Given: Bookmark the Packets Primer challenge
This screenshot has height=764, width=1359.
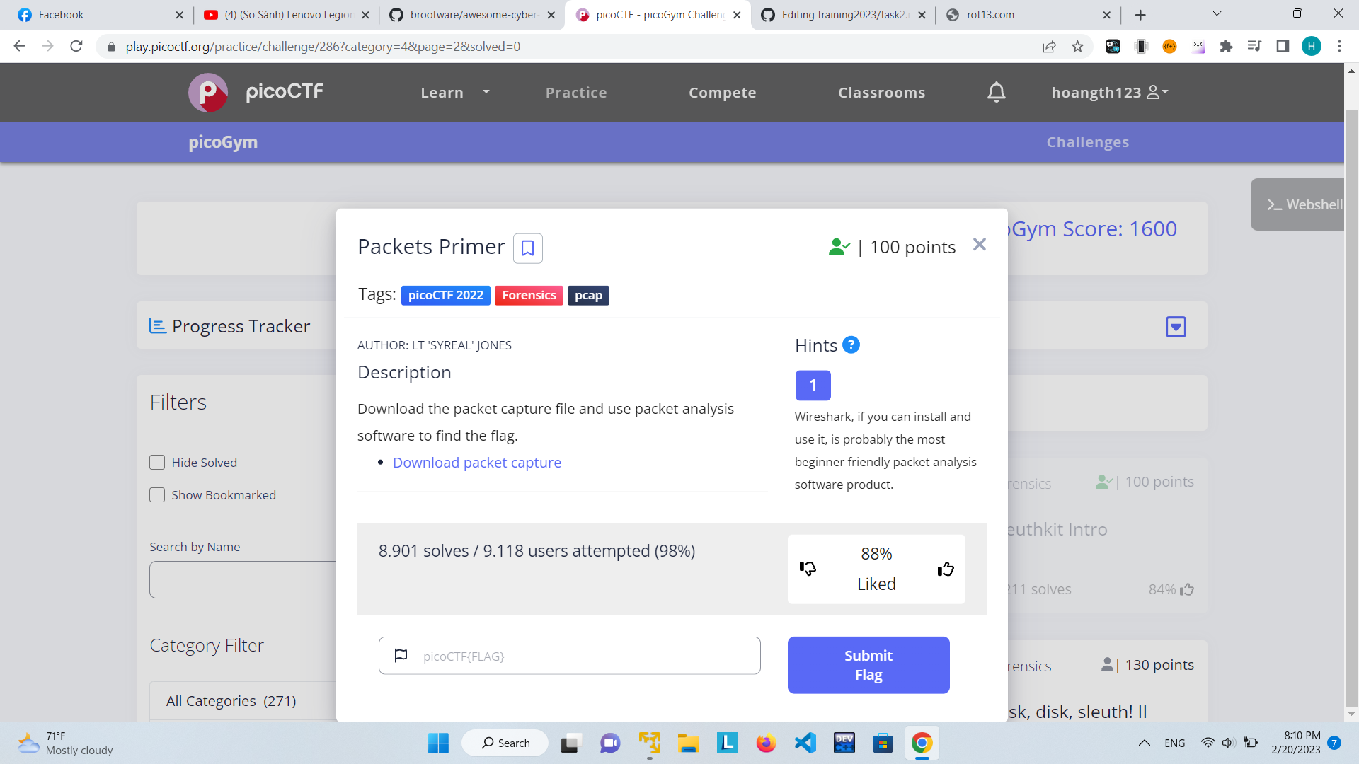Looking at the screenshot, I should pos(527,248).
